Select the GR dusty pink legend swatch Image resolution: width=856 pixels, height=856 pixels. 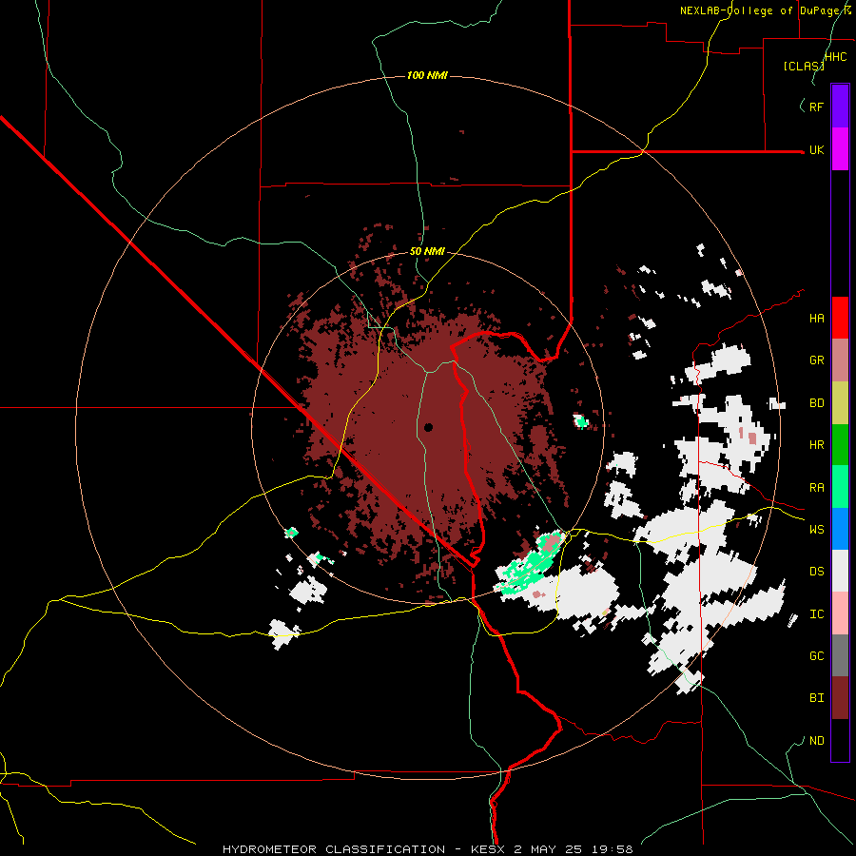coord(840,360)
